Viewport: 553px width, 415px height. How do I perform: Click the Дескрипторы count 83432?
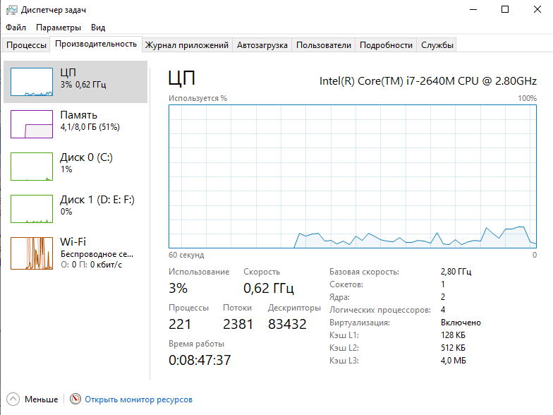(x=288, y=324)
